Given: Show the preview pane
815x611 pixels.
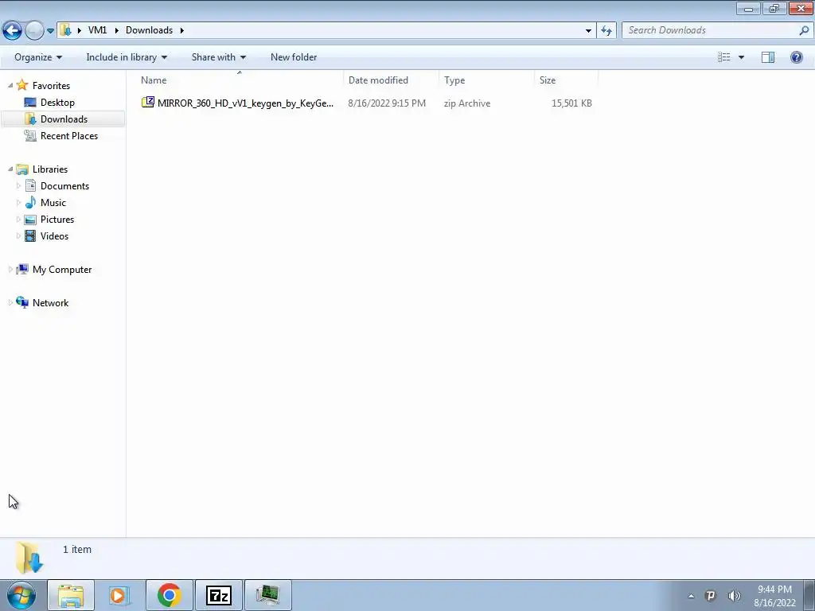Looking at the screenshot, I should pos(768,57).
